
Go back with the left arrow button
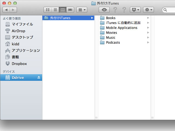point(6,10)
